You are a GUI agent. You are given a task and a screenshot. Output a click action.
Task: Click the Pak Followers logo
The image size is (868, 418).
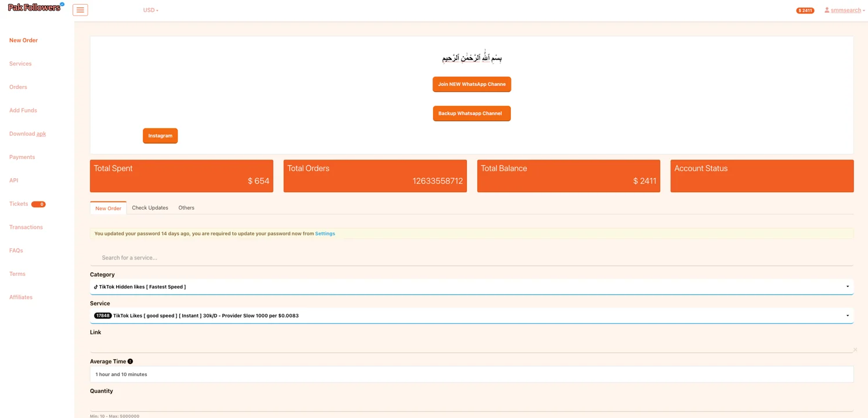click(34, 7)
